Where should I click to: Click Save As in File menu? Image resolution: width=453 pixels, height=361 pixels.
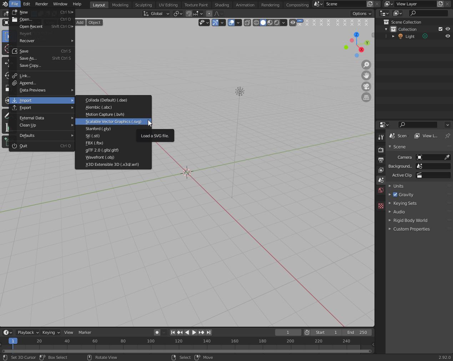click(x=42, y=58)
